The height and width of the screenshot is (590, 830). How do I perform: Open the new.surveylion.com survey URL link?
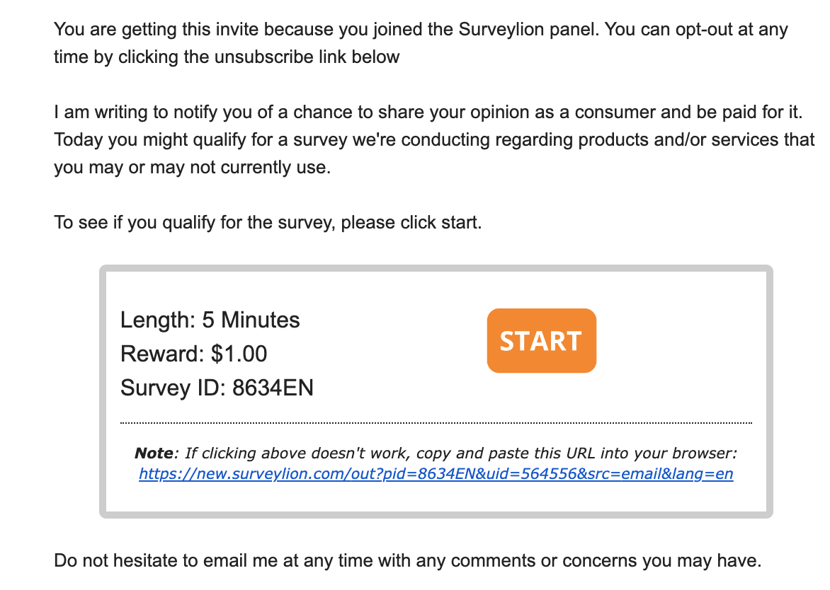[x=436, y=474]
